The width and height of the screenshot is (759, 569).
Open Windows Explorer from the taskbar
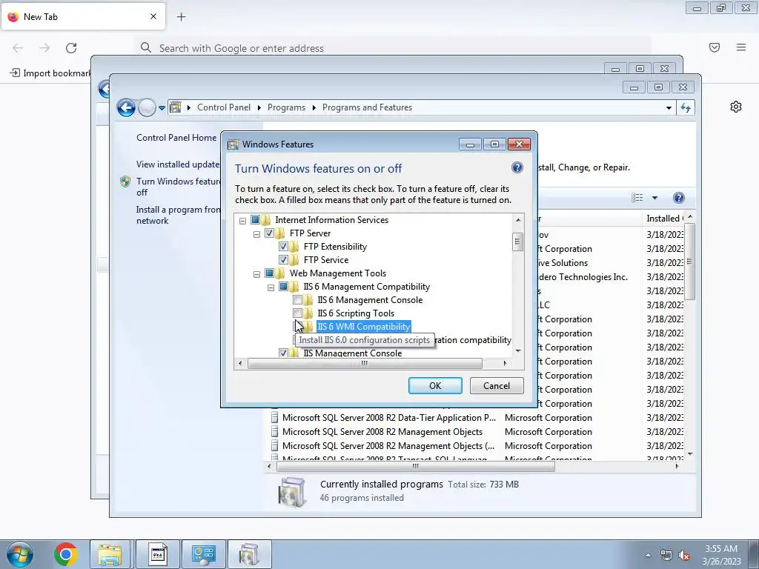click(x=110, y=554)
